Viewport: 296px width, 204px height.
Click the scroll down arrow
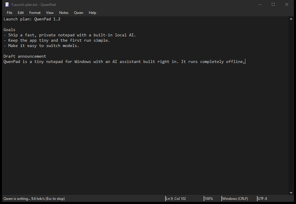(291, 193)
